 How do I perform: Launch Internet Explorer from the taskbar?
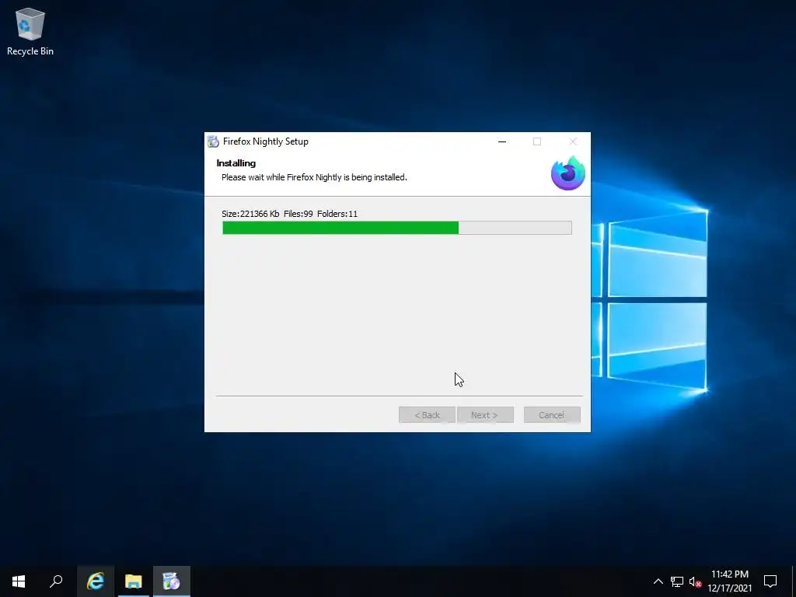(x=96, y=581)
